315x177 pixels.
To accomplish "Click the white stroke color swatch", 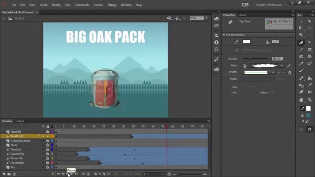I will click(x=246, y=42).
